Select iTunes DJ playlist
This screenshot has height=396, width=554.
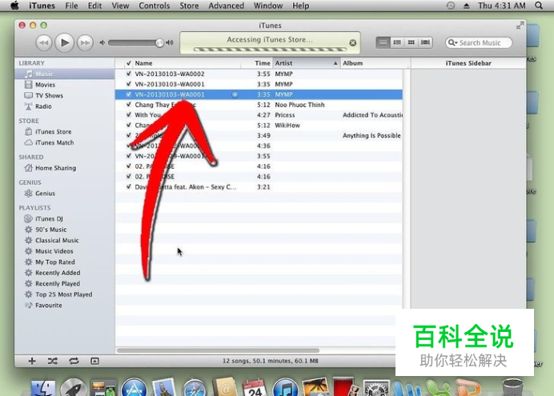coord(65,219)
